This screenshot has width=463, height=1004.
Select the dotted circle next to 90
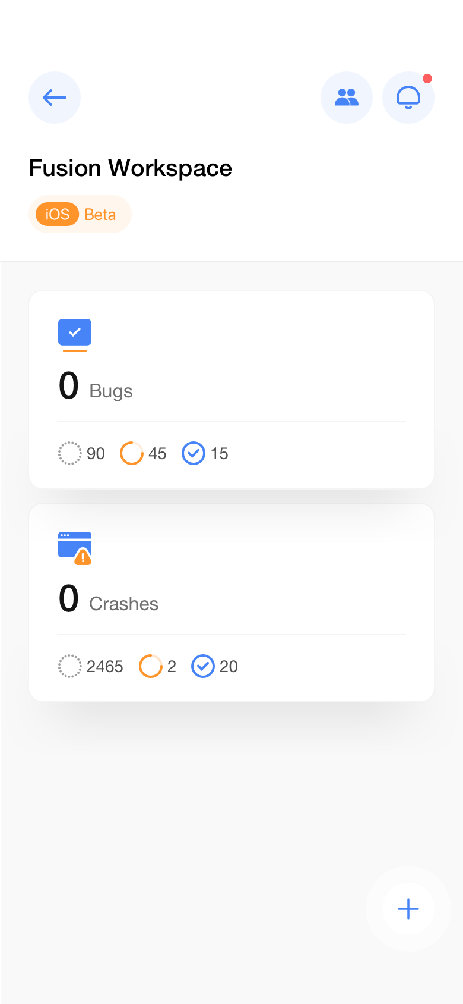pos(69,453)
